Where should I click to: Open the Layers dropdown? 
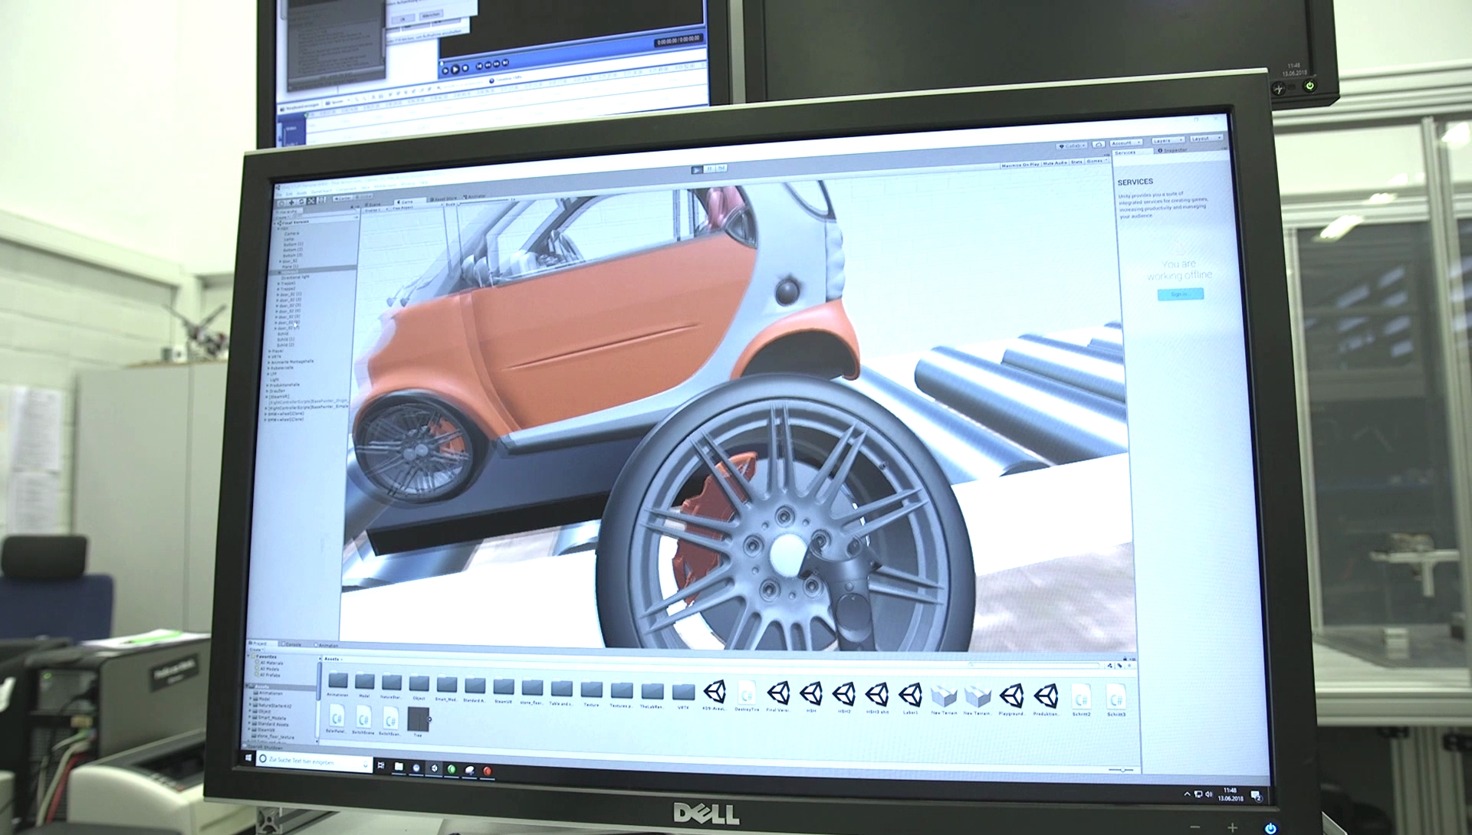click(x=1168, y=141)
